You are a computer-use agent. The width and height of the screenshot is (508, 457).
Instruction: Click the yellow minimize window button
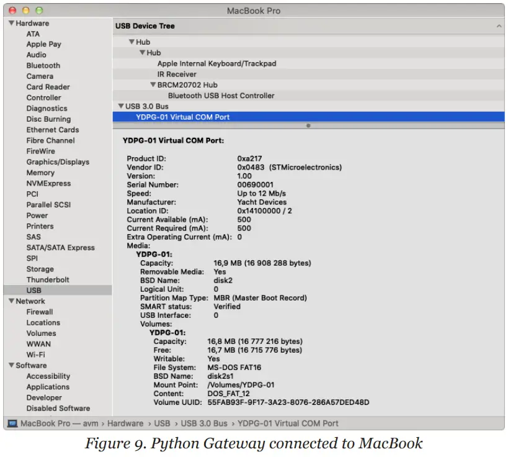(26, 11)
